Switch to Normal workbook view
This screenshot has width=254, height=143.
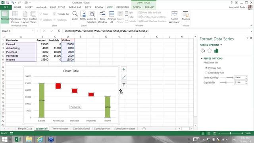(4, 17)
